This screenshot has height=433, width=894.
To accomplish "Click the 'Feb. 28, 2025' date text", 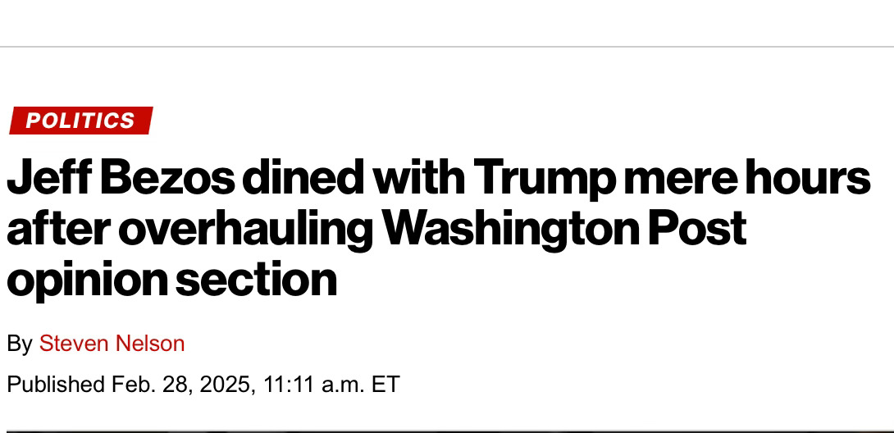I will click(182, 384).
